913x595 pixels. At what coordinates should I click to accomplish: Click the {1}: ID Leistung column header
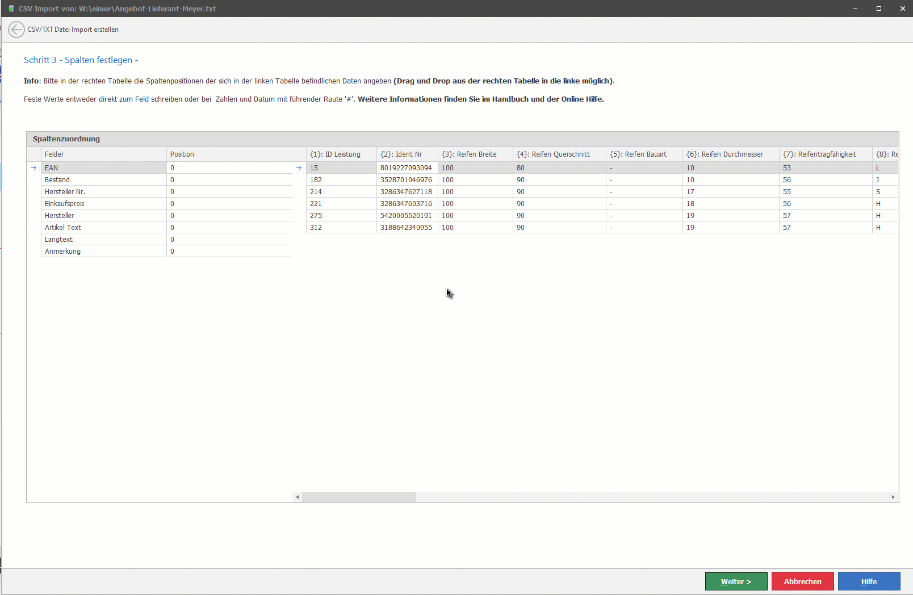tap(341, 154)
